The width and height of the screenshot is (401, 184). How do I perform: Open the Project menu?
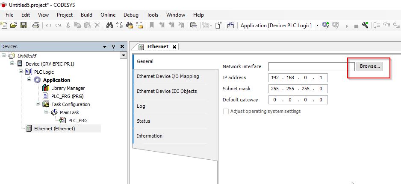65,15
